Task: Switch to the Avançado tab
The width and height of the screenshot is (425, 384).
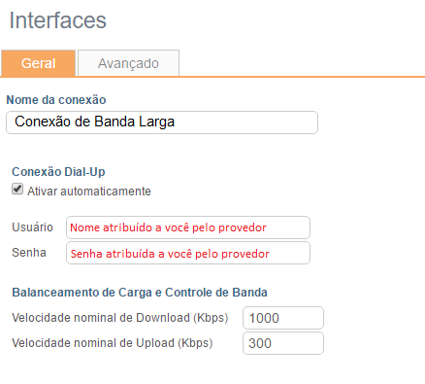Action: tap(128, 63)
